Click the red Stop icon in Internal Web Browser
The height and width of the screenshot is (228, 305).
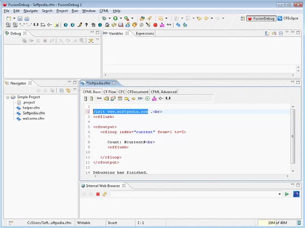point(98,194)
